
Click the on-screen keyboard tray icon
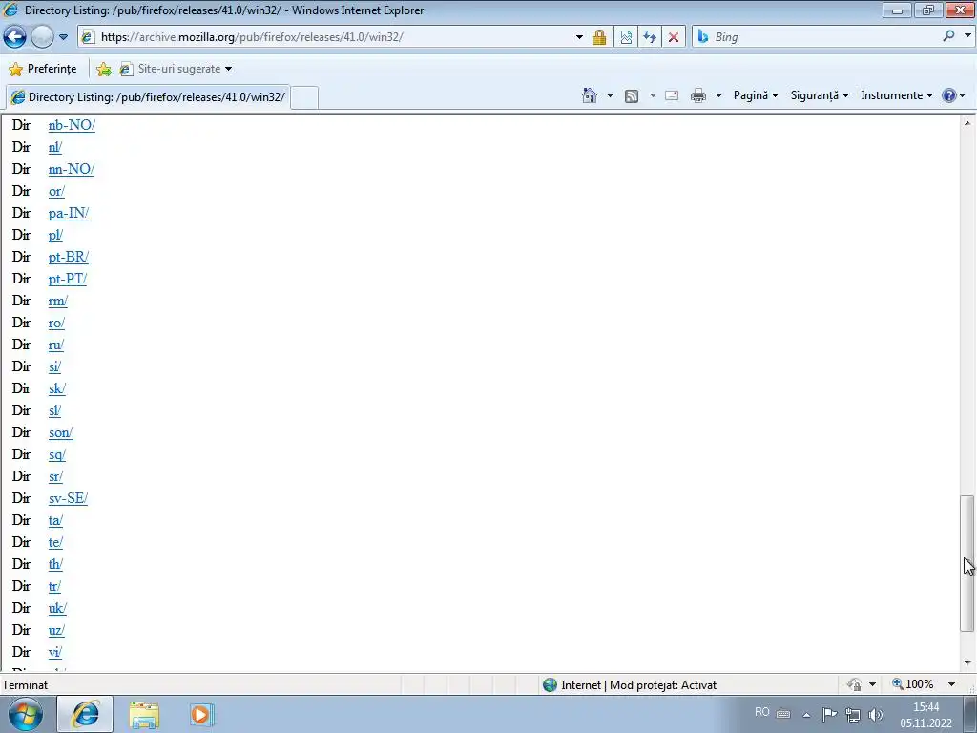[x=783, y=714]
